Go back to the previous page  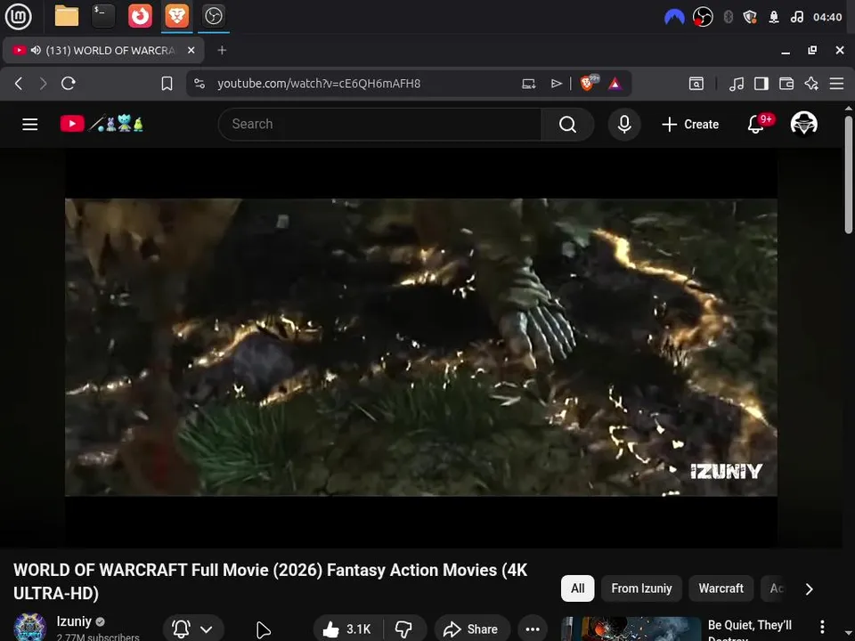pyautogui.click(x=19, y=84)
